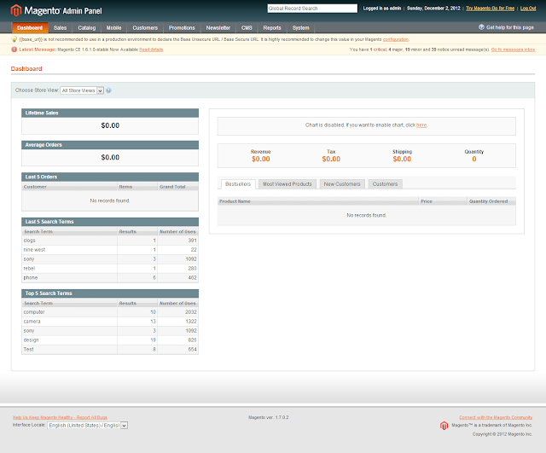Click the 'Test' top search term row
This screenshot has height=453, width=546.
(x=110, y=350)
